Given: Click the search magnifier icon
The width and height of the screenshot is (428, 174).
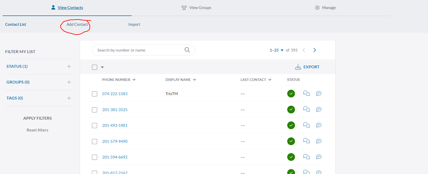Looking at the screenshot, I should (x=187, y=50).
